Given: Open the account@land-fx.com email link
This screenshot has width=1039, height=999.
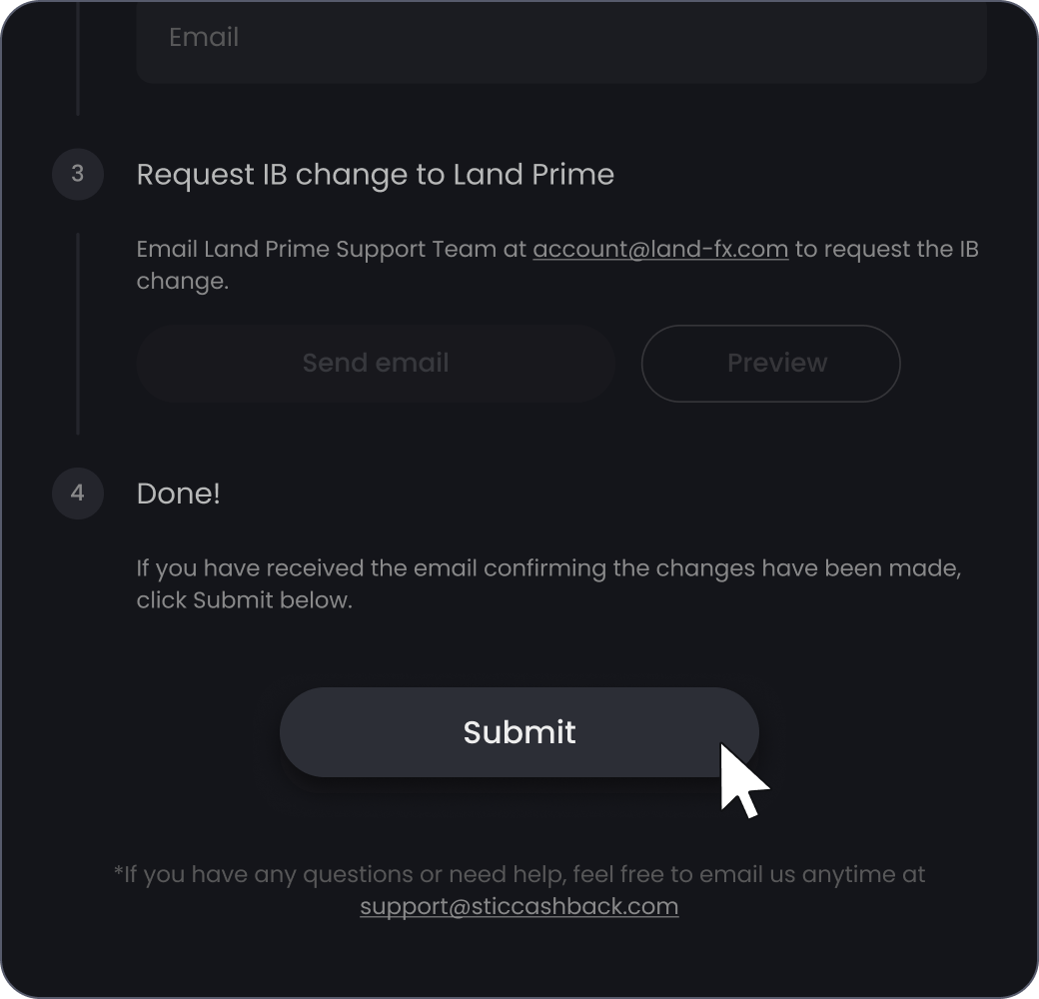Looking at the screenshot, I should [660, 249].
